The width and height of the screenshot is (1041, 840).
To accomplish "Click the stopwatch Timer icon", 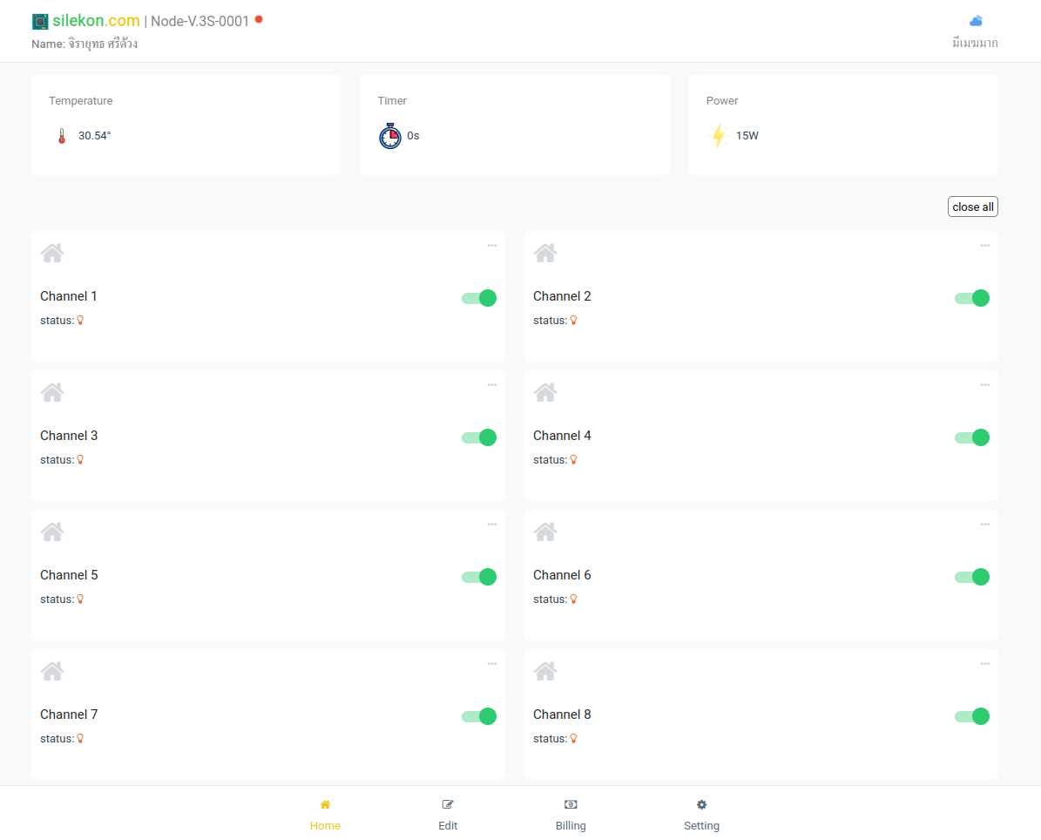I will coord(390,136).
